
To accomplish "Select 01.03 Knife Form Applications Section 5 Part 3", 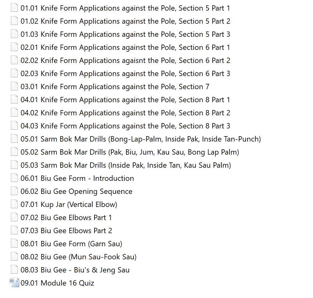I will click(125, 34).
